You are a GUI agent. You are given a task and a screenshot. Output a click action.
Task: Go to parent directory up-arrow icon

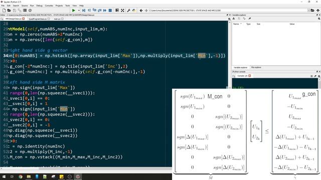318,10
